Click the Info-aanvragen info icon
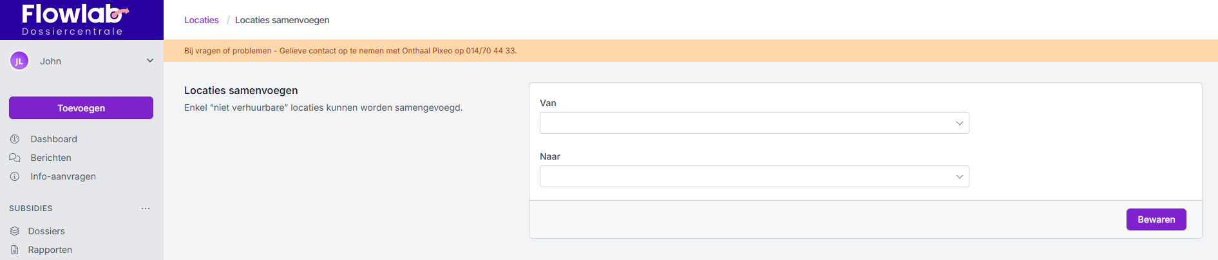Screen dimensions: 1218x260 click(15, 176)
